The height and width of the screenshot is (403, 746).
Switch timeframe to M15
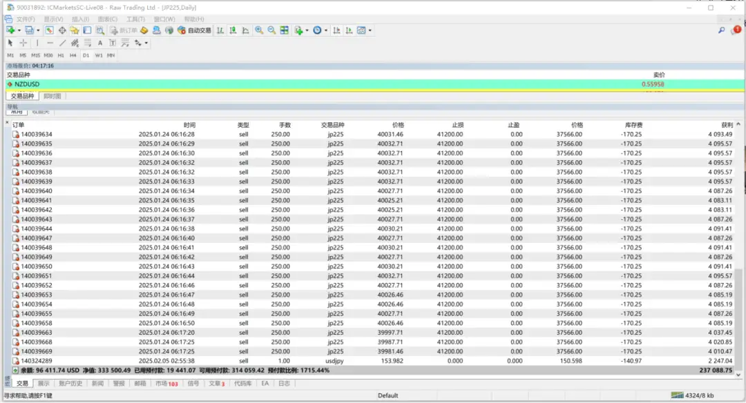click(36, 55)
